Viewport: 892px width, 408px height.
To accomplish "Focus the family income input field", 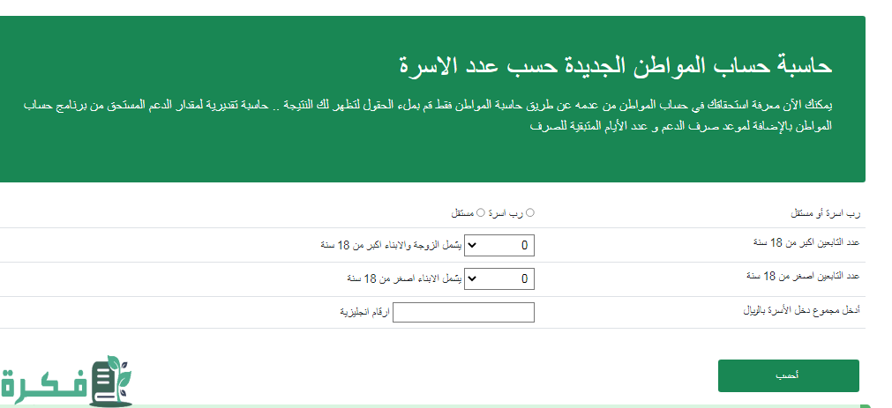I will pyautogui.click(x=463, y=312).
